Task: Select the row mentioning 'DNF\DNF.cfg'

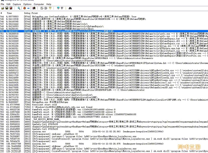Action: click(x=104, y=100)
